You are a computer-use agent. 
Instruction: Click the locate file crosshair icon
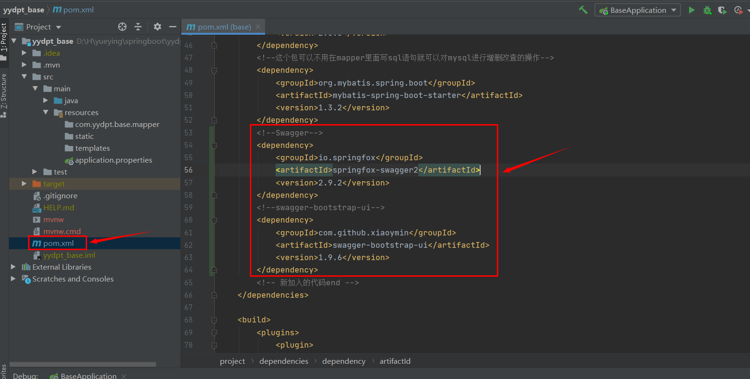122,27
